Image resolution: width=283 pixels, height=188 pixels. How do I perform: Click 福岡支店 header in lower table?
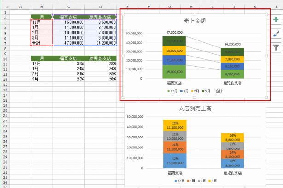[69, 58]
